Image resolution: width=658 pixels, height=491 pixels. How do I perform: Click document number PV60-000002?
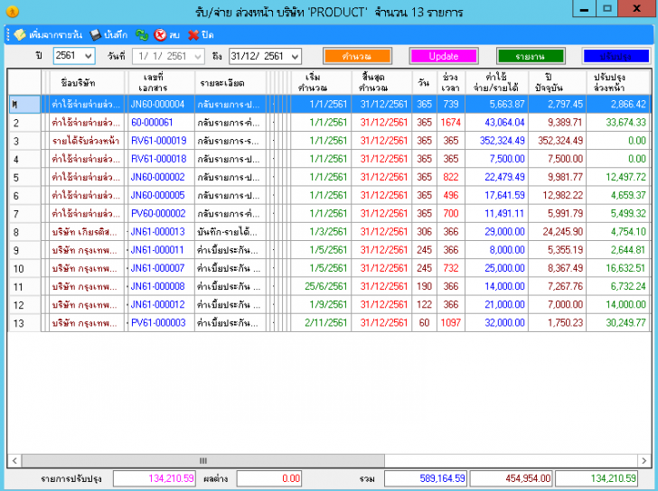click(x=158, y=214)
